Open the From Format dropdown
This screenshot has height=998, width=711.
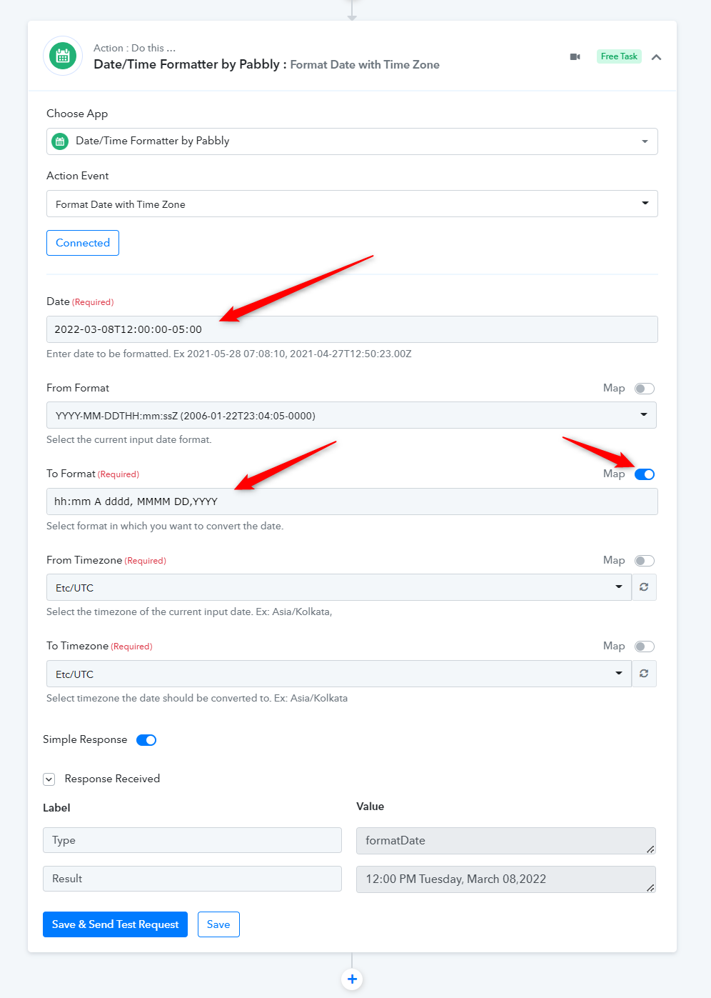pos(351,415)
